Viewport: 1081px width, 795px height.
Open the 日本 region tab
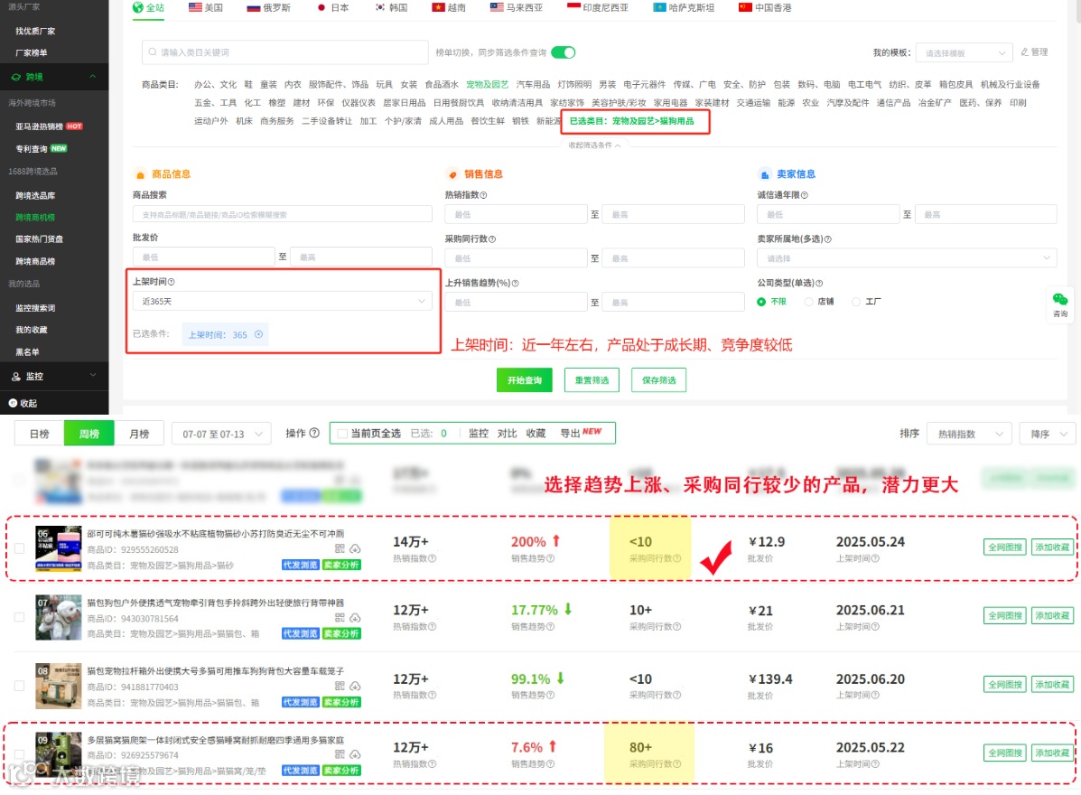pos(333,7)
